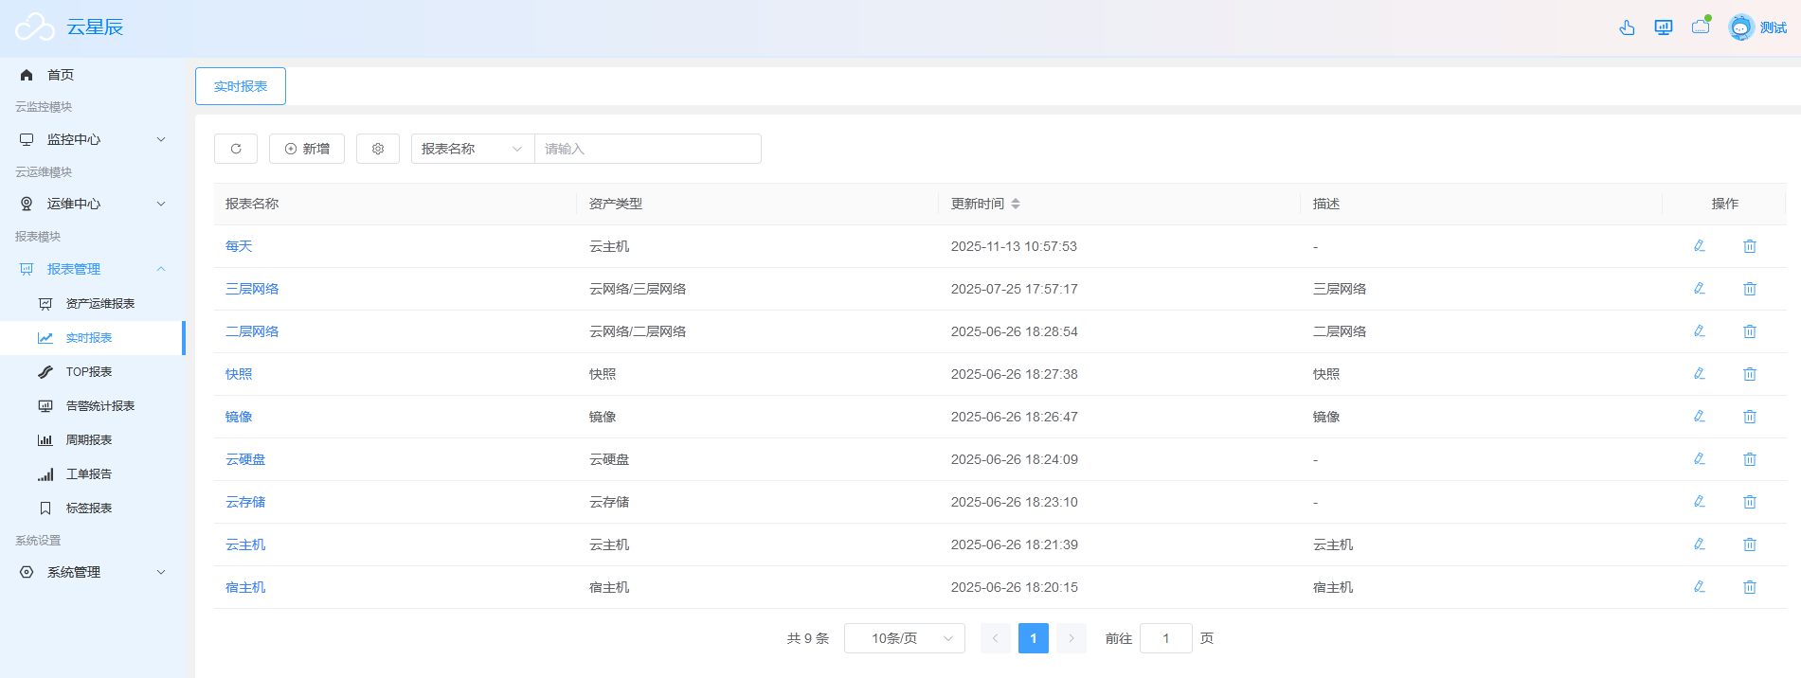Expand the 监控中心 menu
This screenshot has height=678, width=1801.
93,139
